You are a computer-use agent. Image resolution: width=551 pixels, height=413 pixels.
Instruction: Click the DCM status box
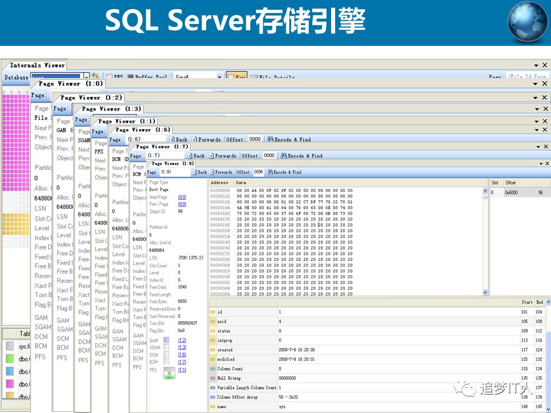click(x=167, y=355)
